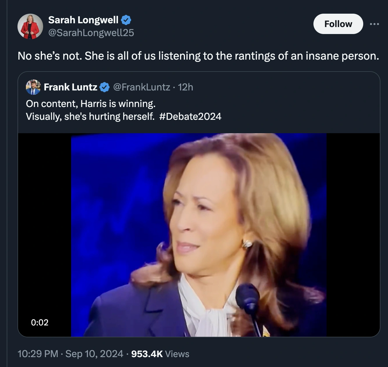
Task: Open the three-dot more options menu
Action: click(x=374, y=24)
